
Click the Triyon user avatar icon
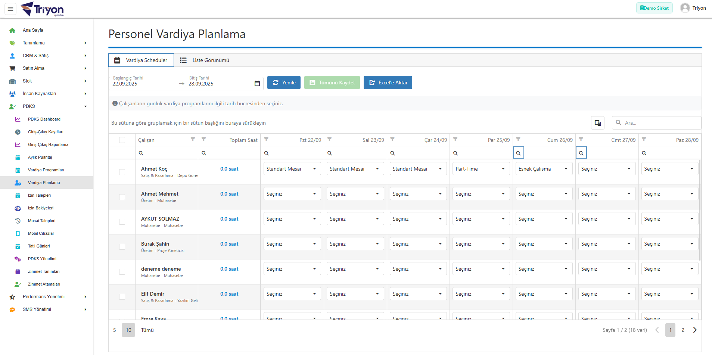coord(685,8)
